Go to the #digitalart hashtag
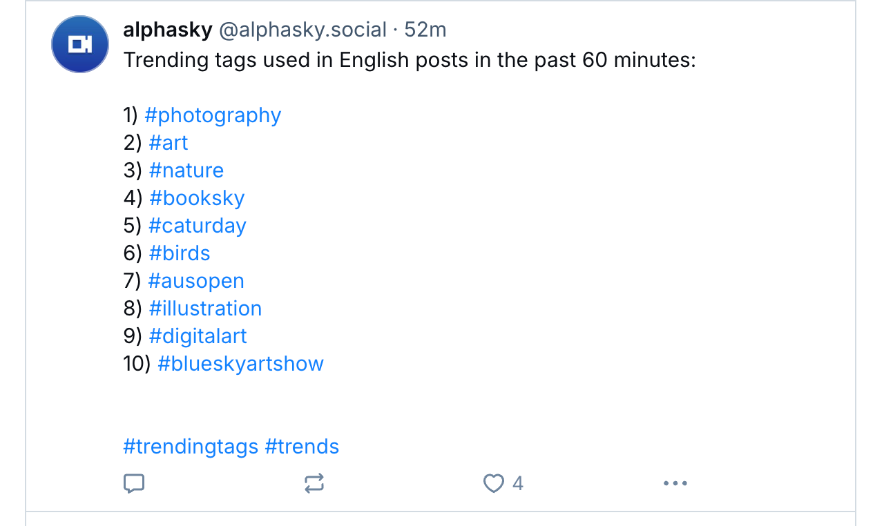 click(x=198, y=336)
